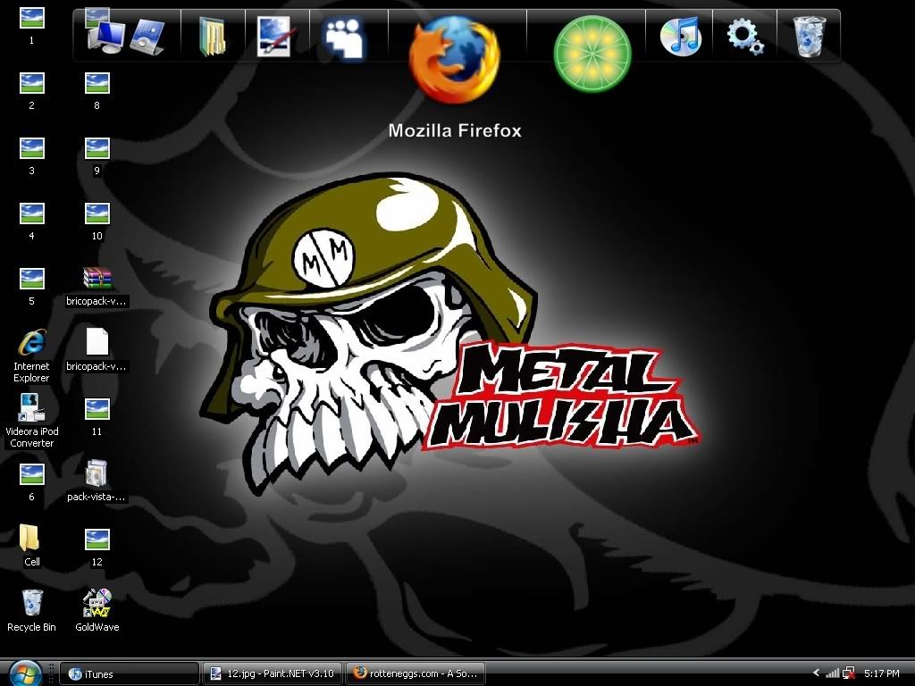
Task: Switch to 12.jpg Paint.NET taskbar button
Action: (272, 673)
